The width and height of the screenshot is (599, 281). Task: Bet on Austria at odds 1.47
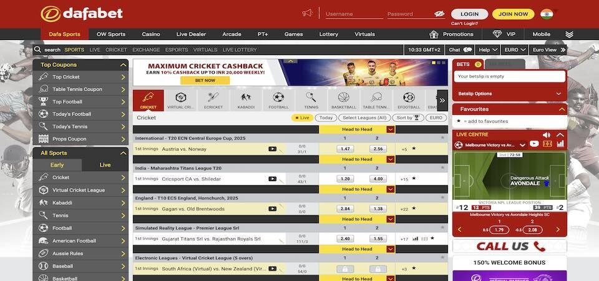click(x=345, y=149)
